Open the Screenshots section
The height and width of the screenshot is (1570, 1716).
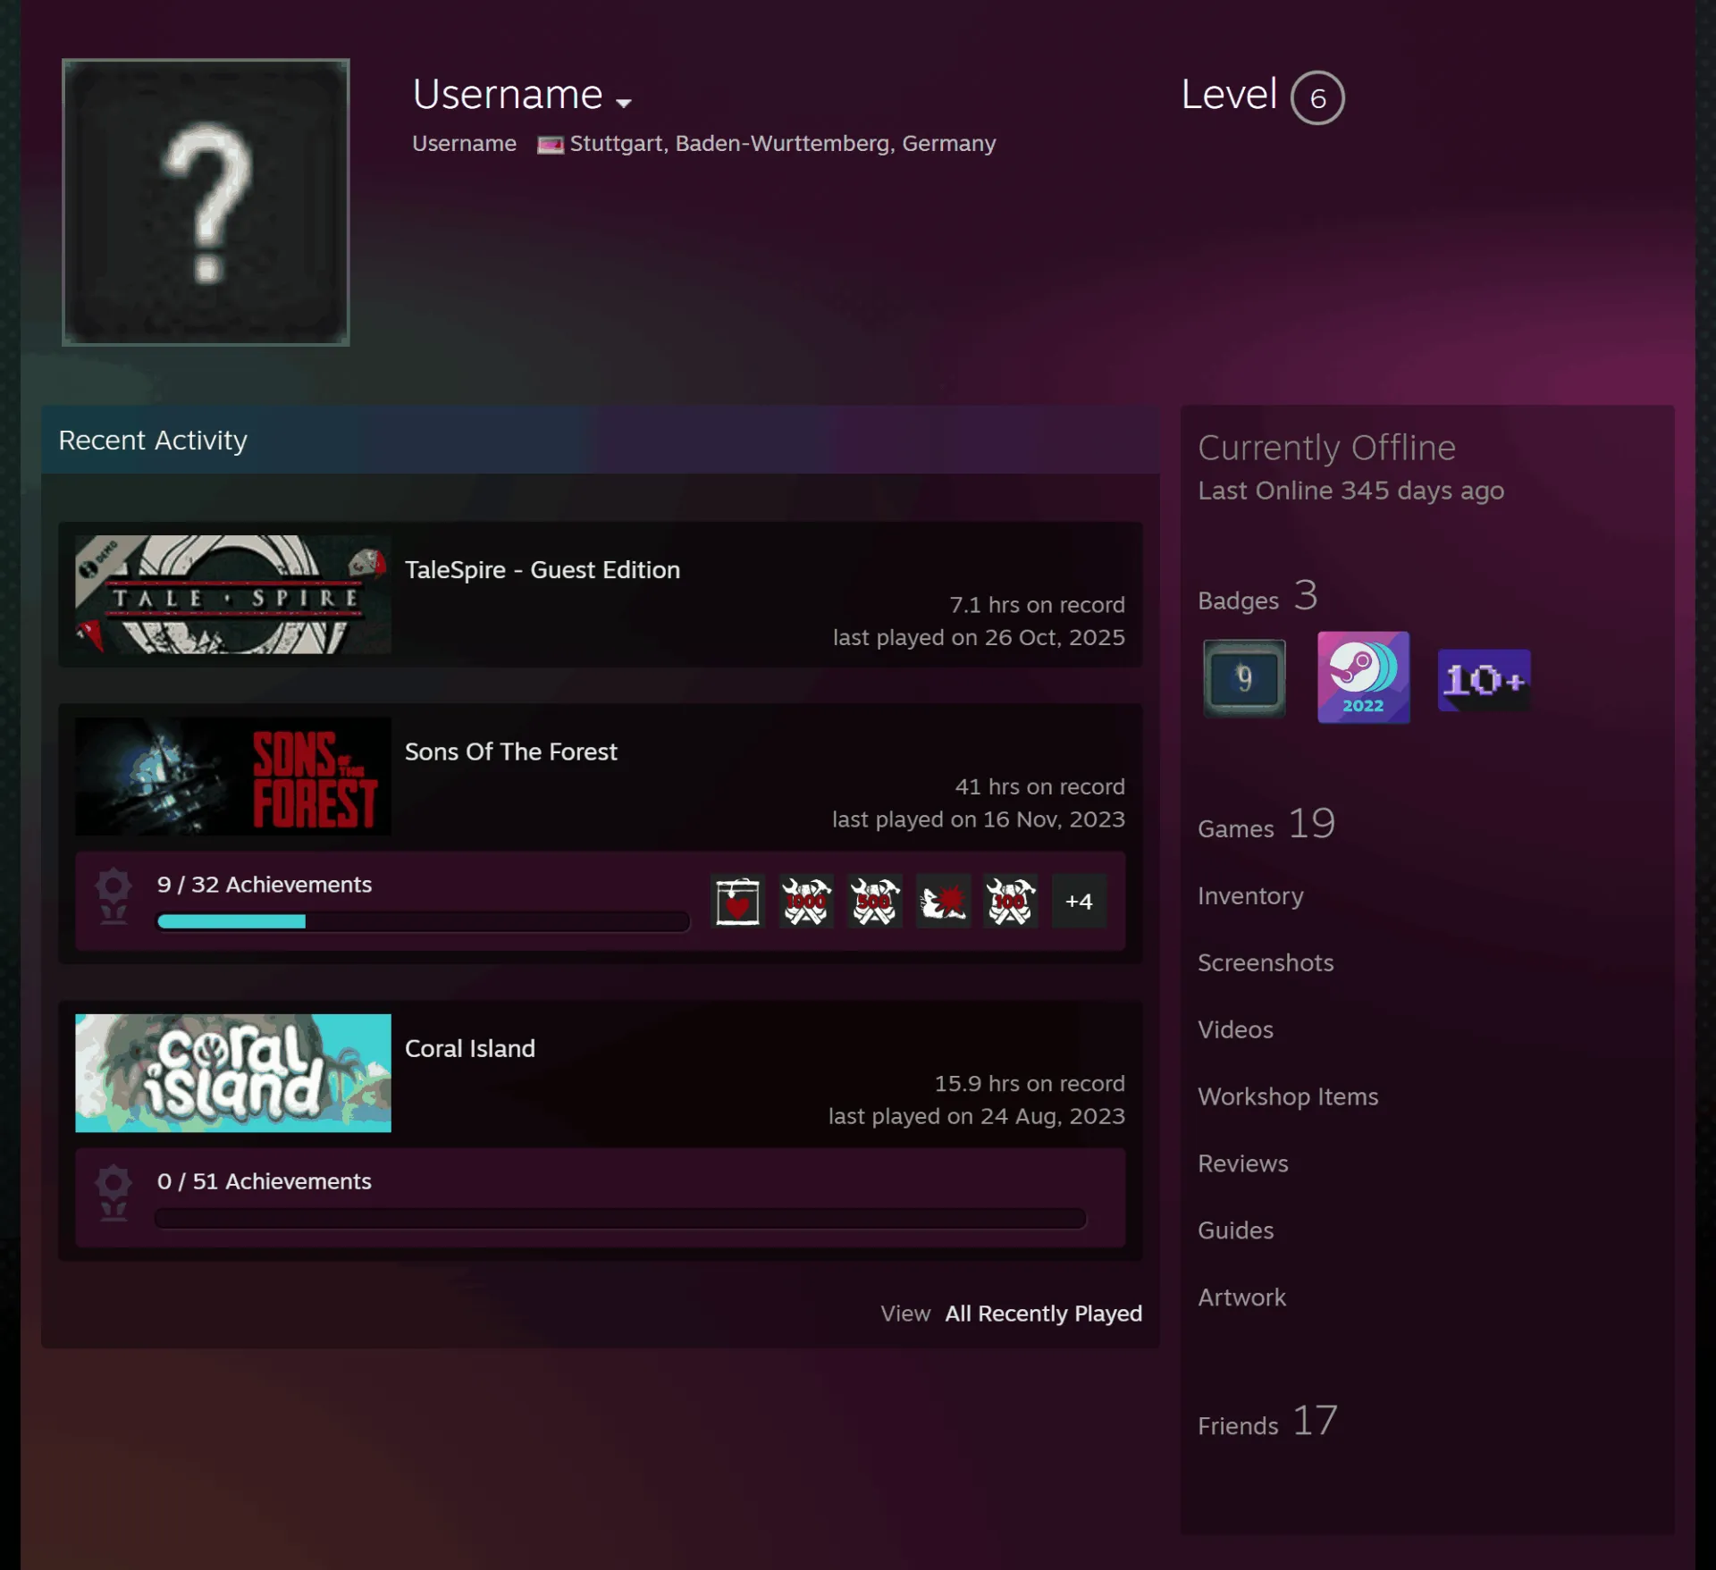(x=1266, y=962)
